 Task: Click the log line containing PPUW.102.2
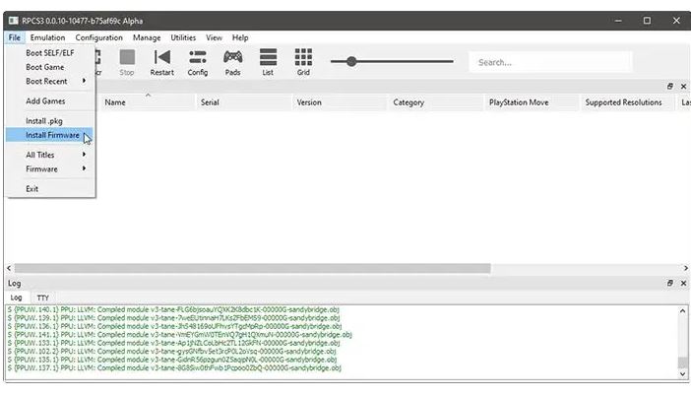(172, 351)
